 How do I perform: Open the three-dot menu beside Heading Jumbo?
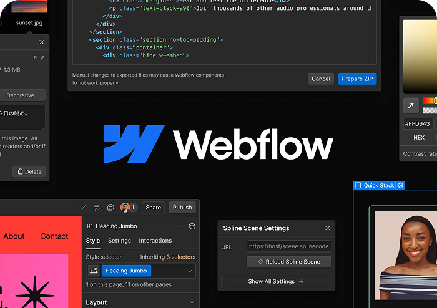point(180,226)
